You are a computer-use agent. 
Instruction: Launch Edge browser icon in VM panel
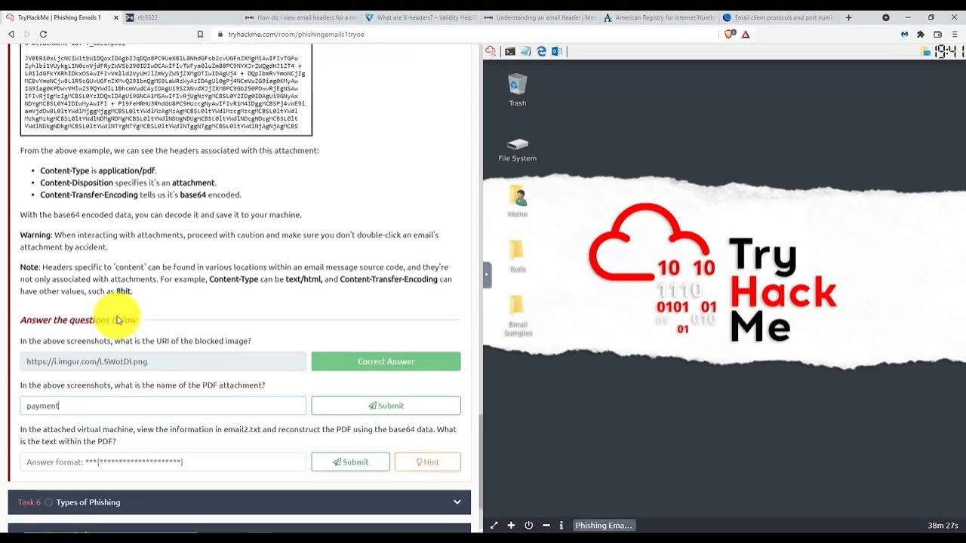click(541, 51)
